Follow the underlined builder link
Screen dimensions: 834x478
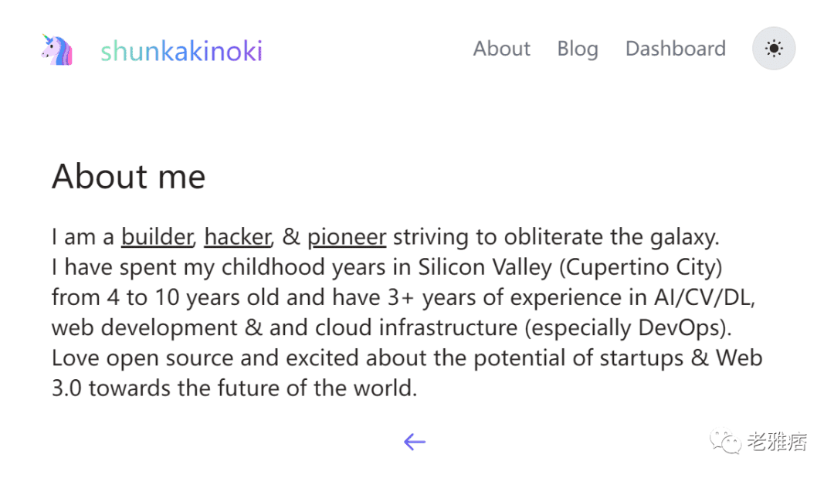point(157,237)
